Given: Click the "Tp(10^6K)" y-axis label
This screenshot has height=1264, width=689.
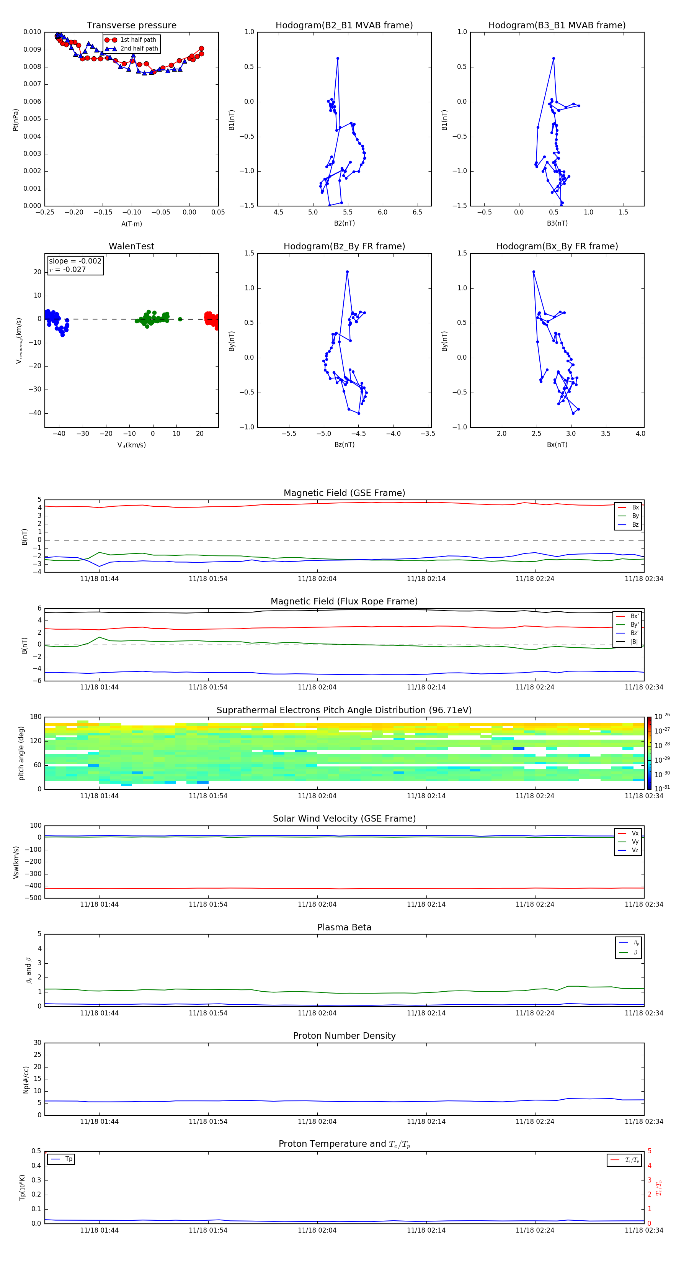Looking at the screenshot, I should tap(22, 1187).
